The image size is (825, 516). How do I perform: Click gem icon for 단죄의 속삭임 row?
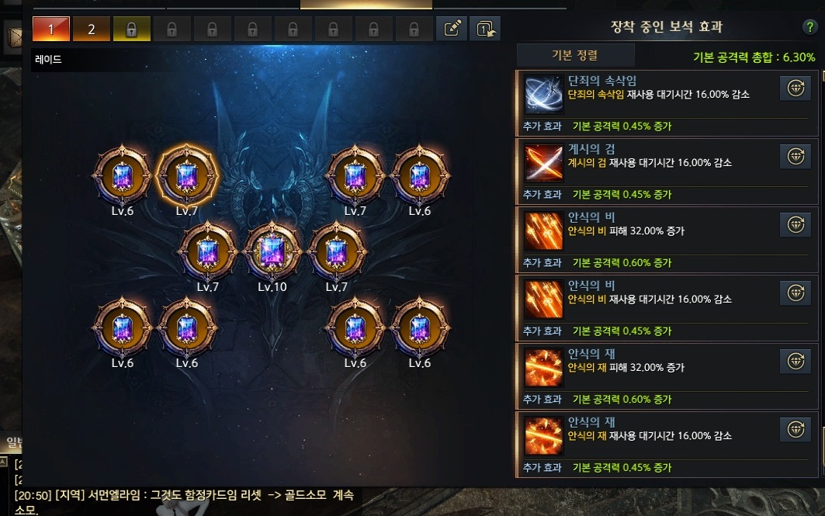pos(796,88)
